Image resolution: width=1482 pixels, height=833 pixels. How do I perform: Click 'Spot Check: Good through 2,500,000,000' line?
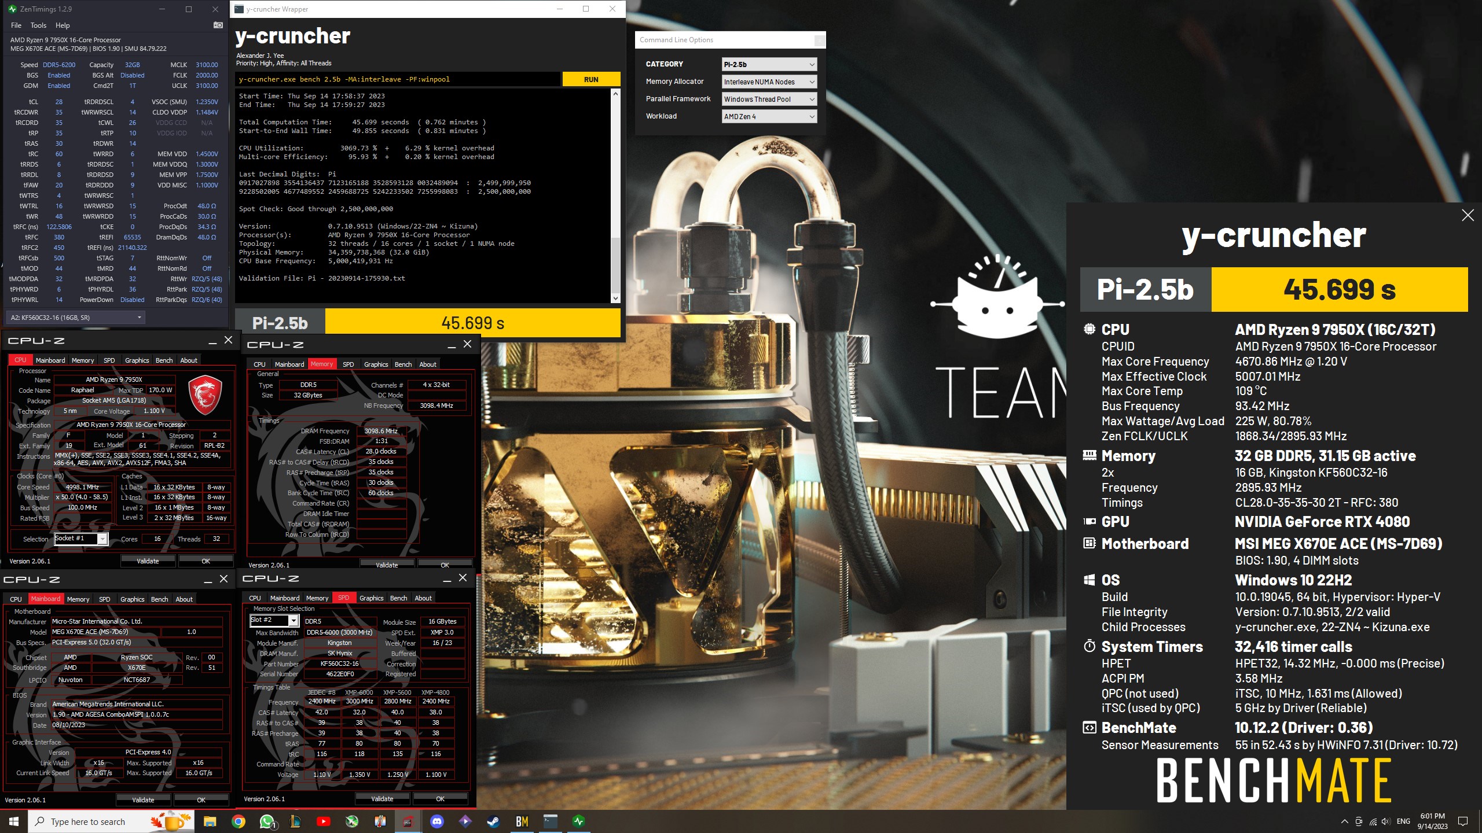pyautogui.click(x=316, y=209)
